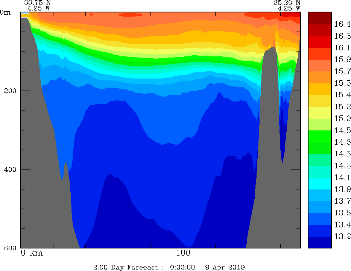Click the 0:00:00 forecast time
The height and width of the screenshot is (271, 351).
182,267
